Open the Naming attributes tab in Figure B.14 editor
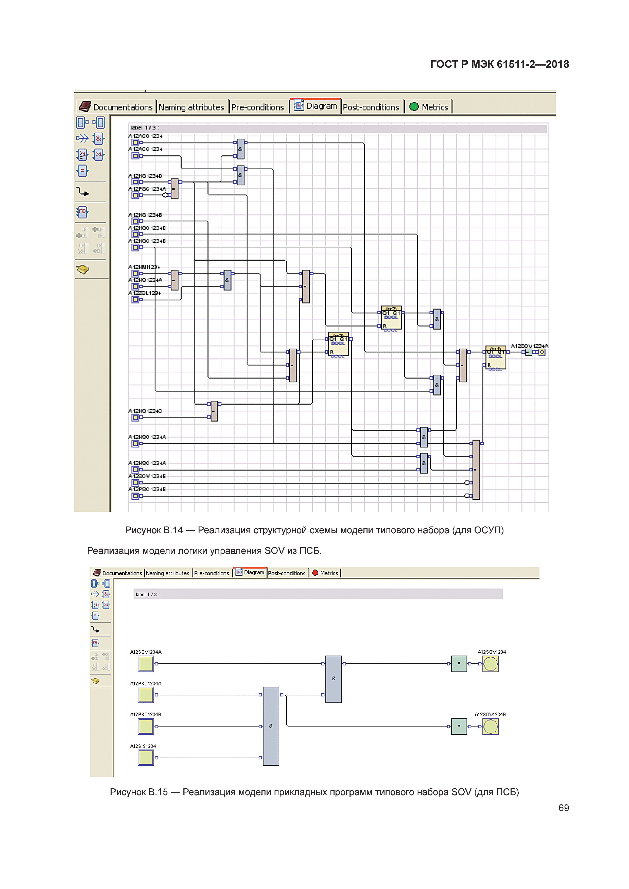 point(191,107)
